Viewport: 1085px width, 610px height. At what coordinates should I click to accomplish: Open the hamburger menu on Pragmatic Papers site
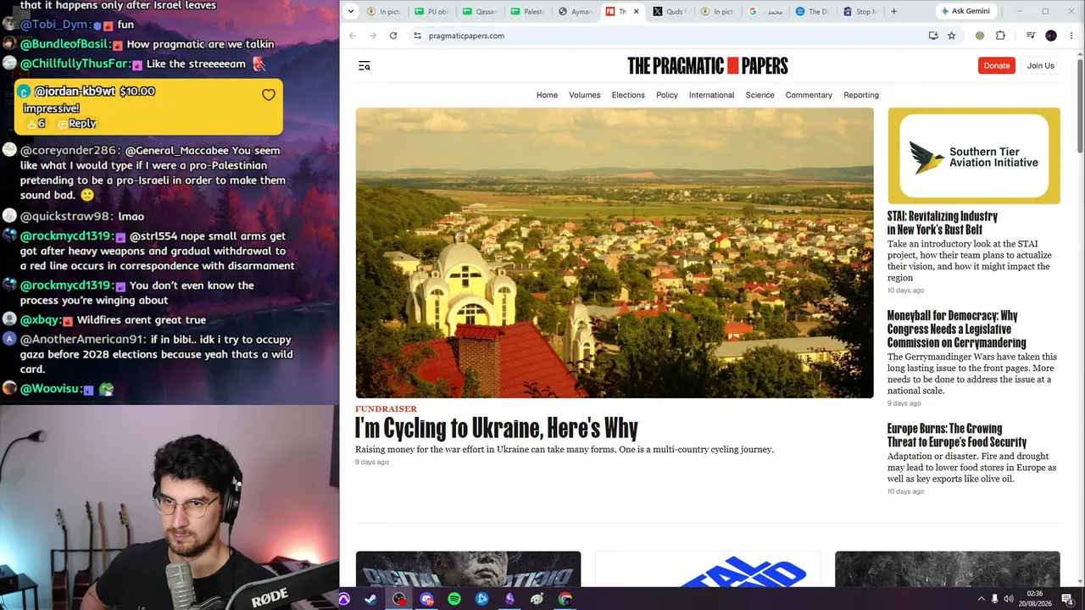pos(364,66)
